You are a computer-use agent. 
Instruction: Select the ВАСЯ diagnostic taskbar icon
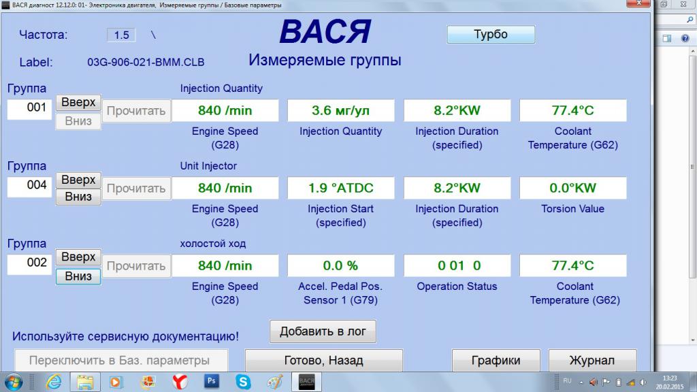click(x=306, y=382)
